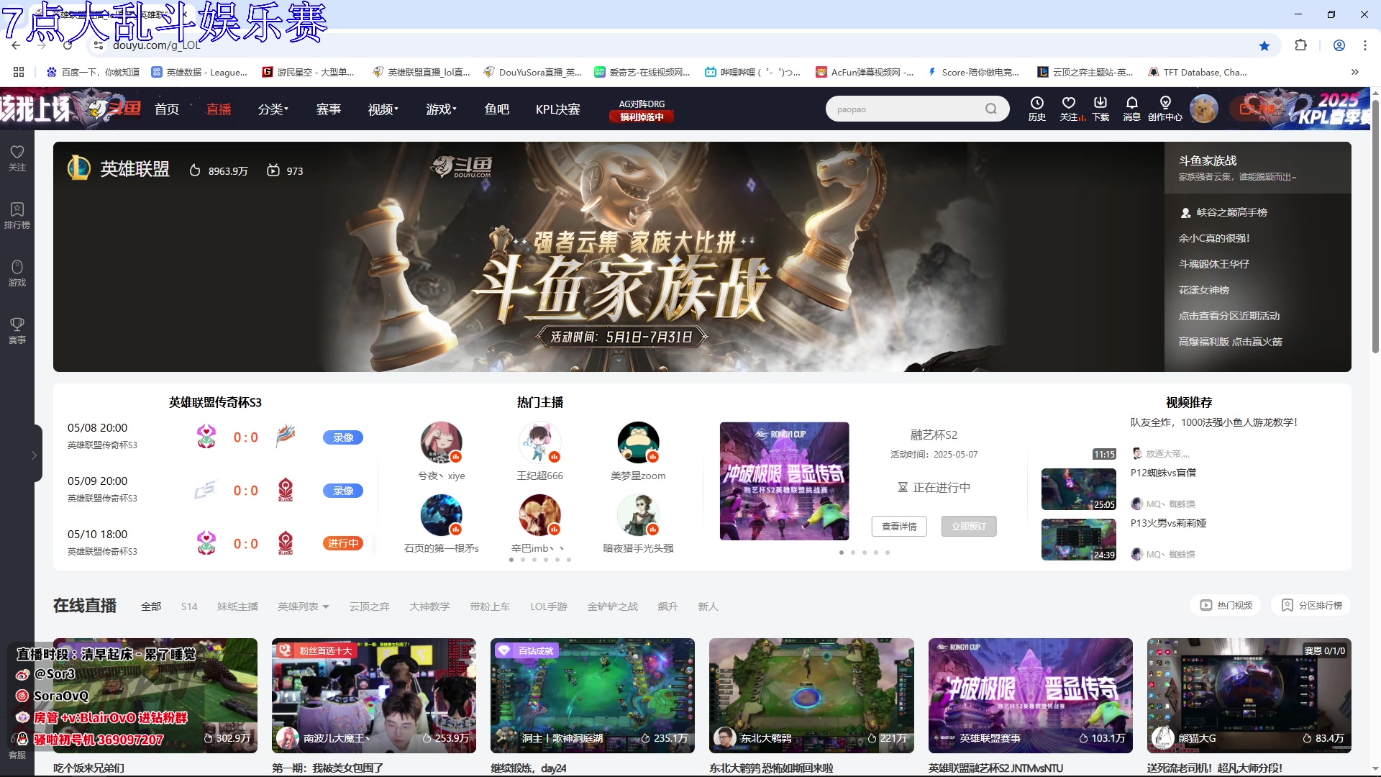The width and height of the screenshot is (1381, 777).
Task: Open KPL决赛 in top navigation
Action: (557, 109)
